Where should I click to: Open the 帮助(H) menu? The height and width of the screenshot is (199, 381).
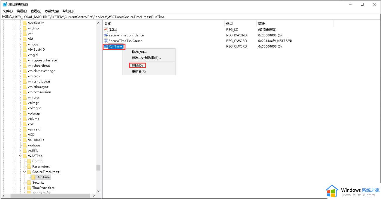(68, 11)
